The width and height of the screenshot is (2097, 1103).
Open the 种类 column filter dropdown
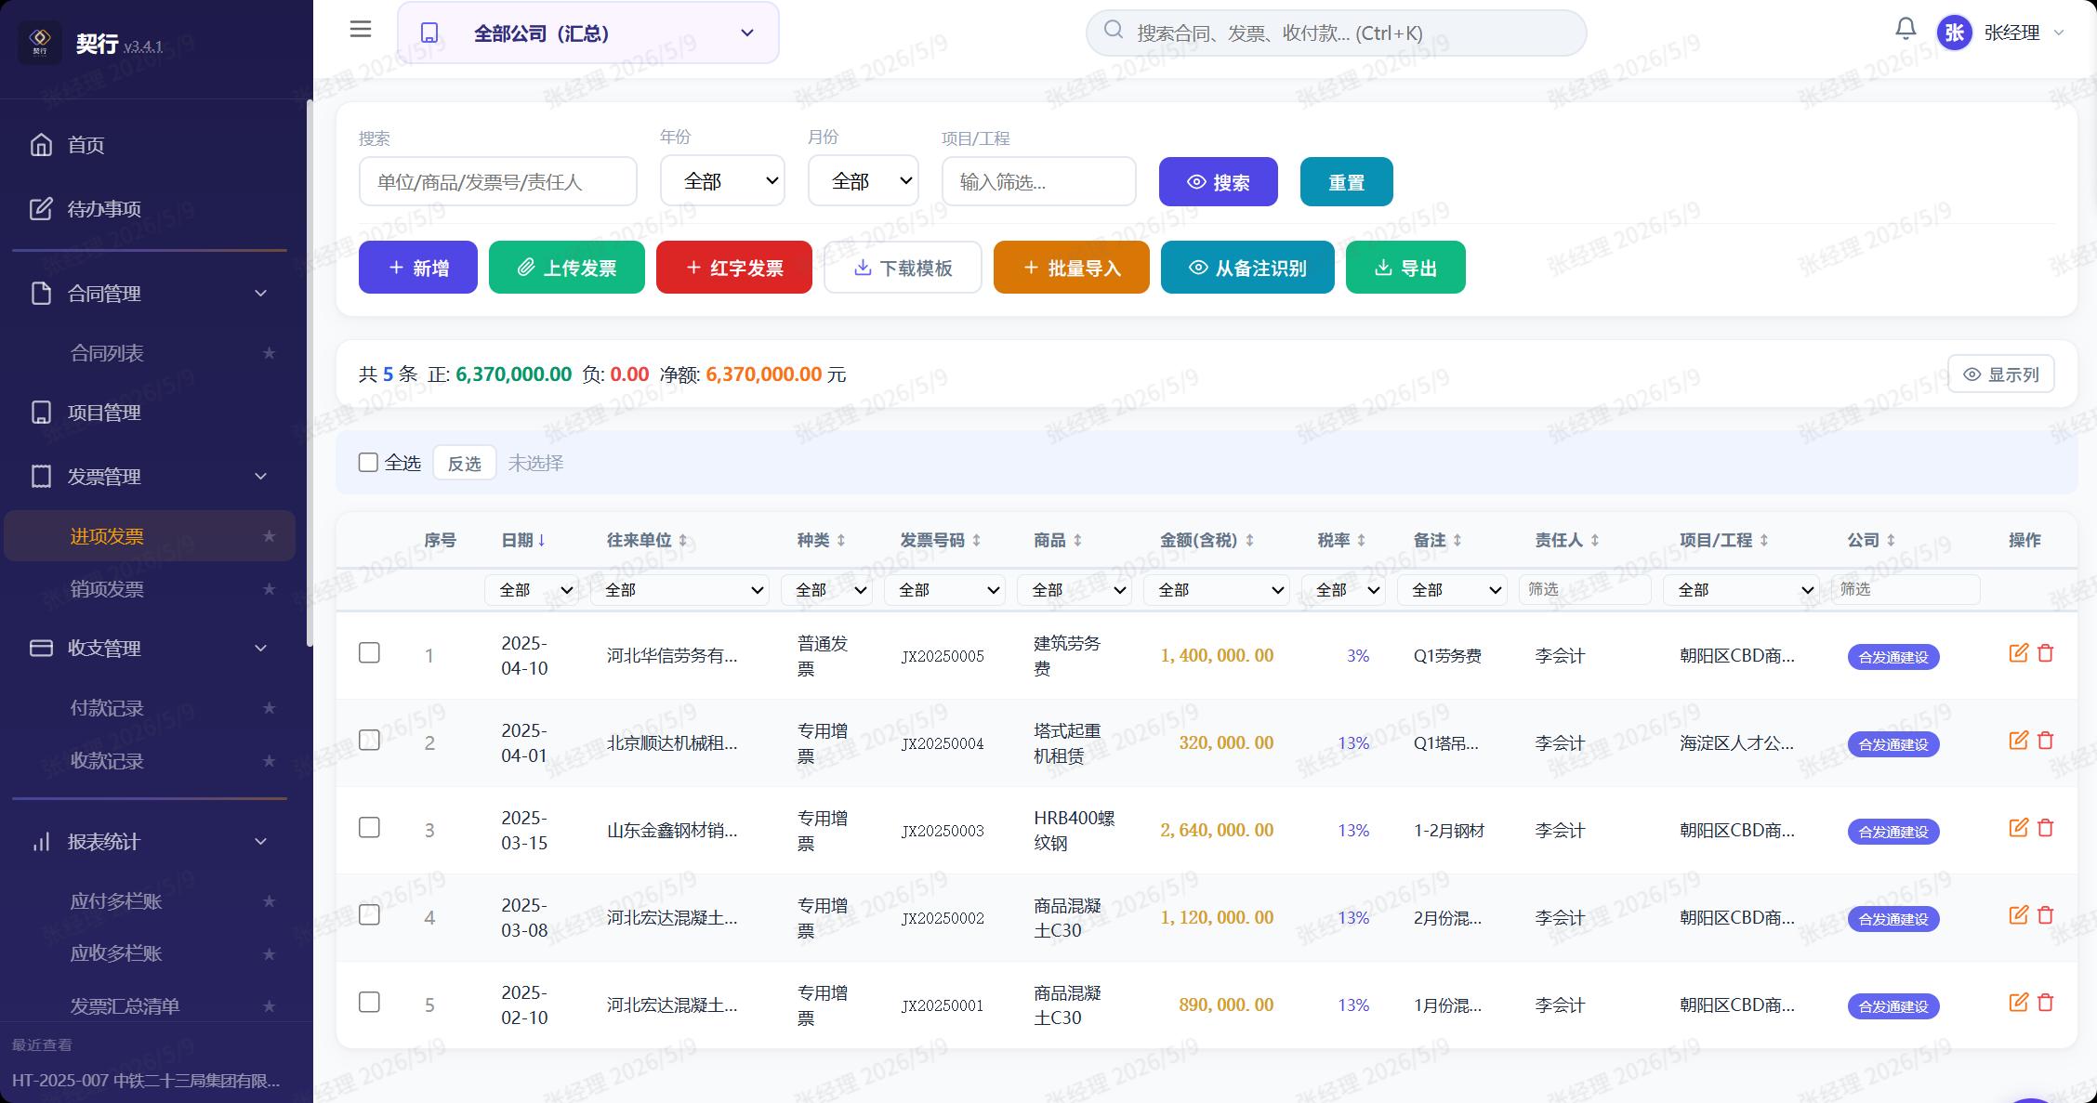(826, 590)
